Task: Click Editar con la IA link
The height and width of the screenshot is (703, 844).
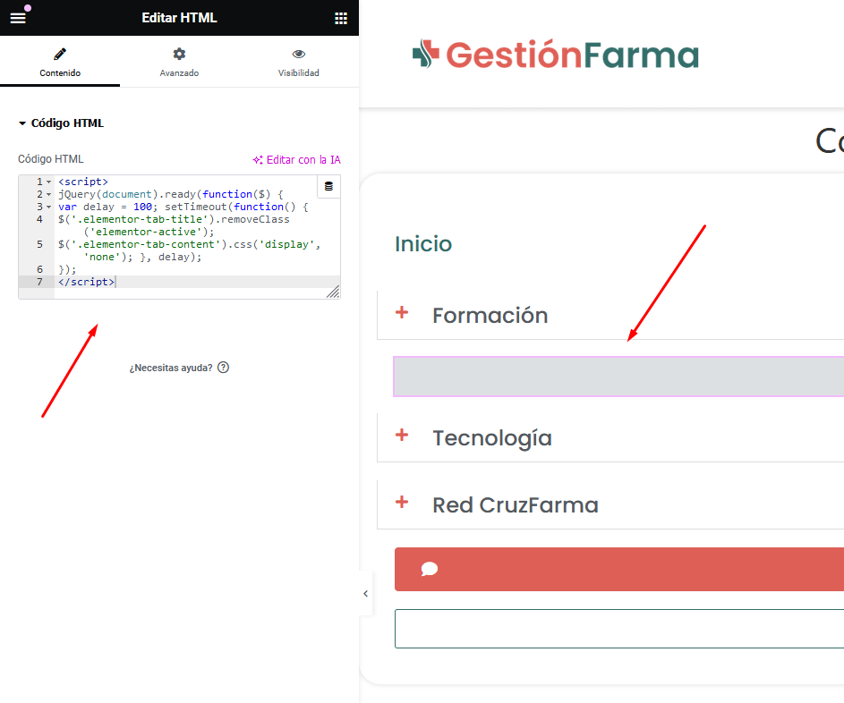Action: click(296, 160)
